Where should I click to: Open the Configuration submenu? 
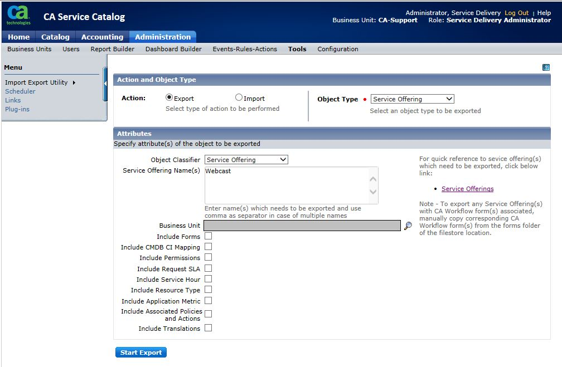coord(338,49)
